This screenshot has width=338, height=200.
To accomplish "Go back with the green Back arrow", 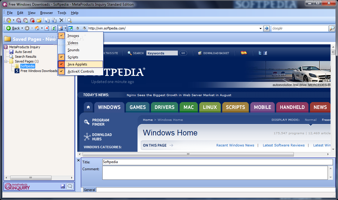I will (13, 28).
